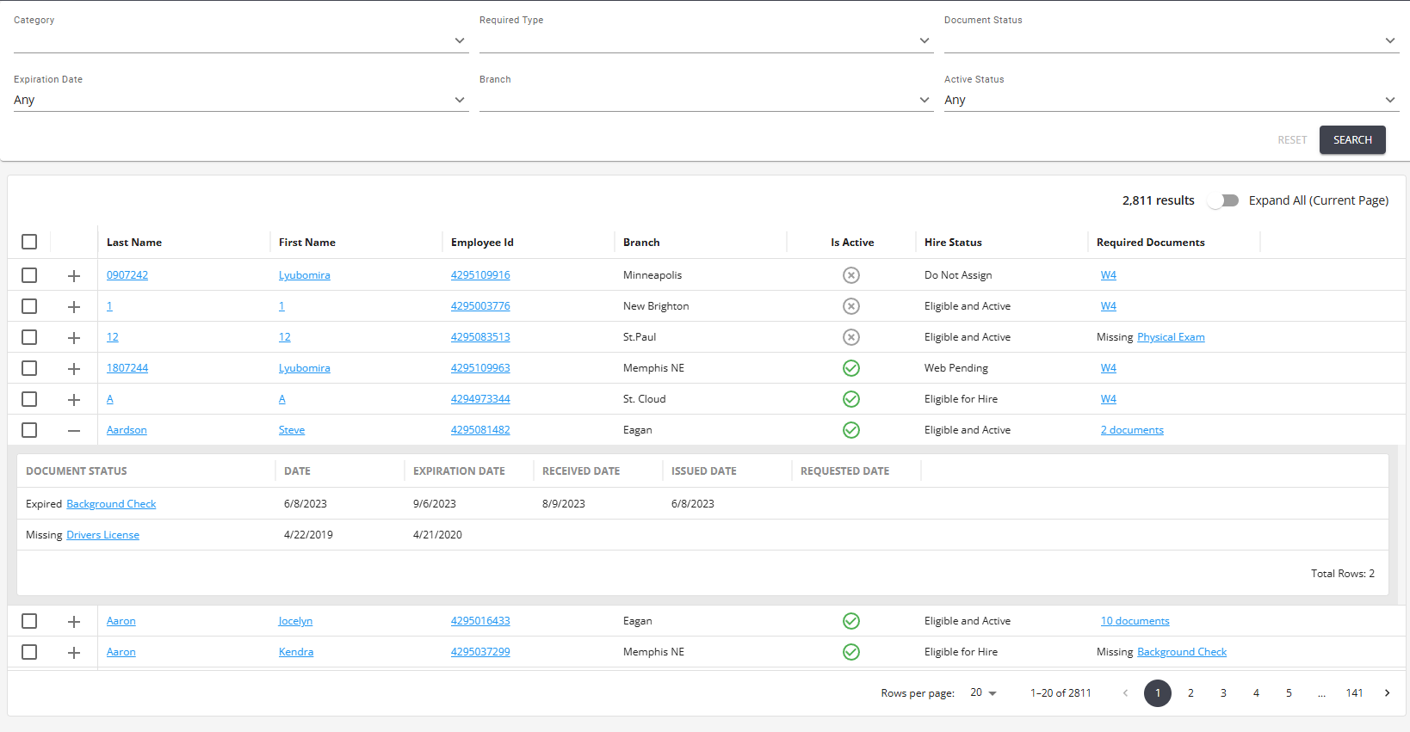Expand row for last name 1807244
The image size is (1410, 732).
(74, 369)
